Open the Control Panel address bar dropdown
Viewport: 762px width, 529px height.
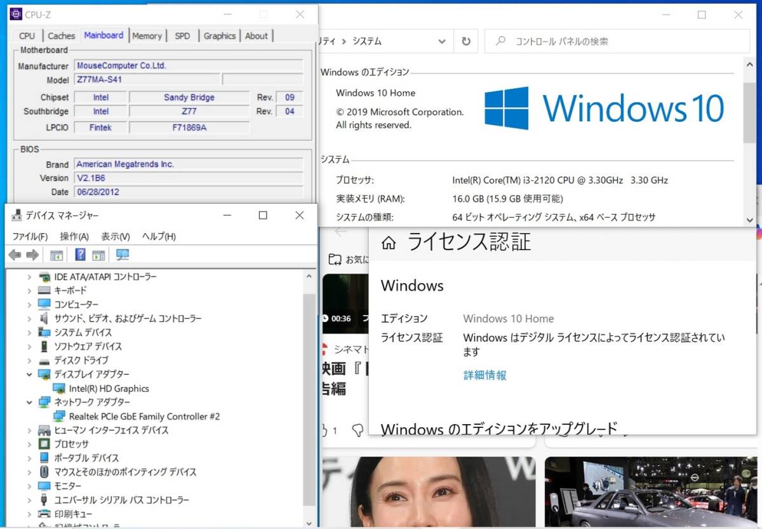(442, 41)
